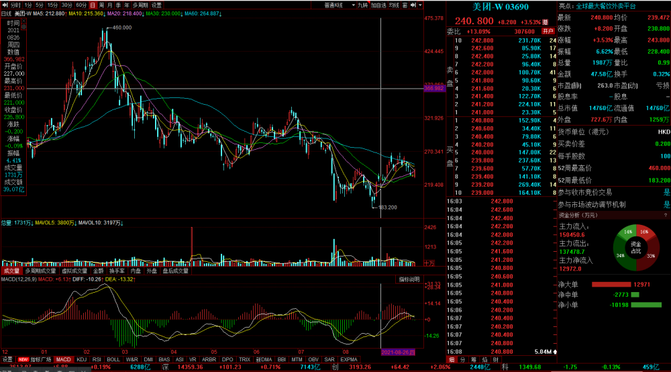Viewport: 671px width, 372px height.
Task: Switch to the RSI indicator
Action: click(97, 360)
